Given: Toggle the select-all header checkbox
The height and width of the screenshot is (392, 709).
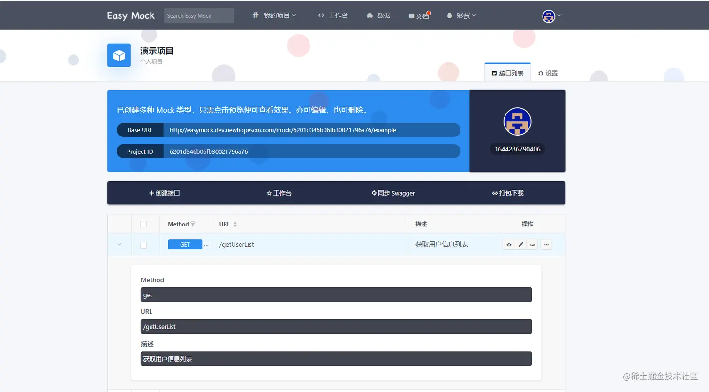Looking at the screenshot, I should (143, 224).
